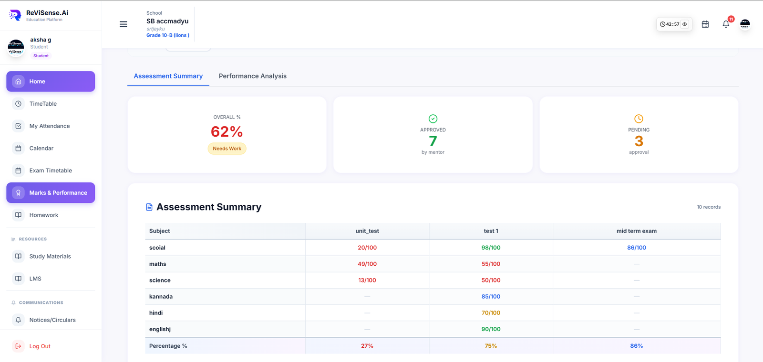Click the Log Out link

[40, 346]
